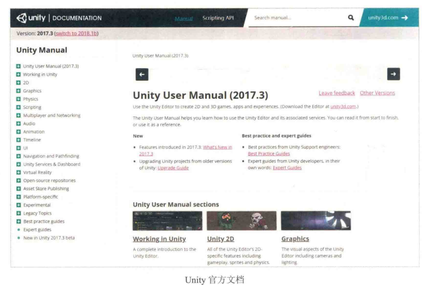442x285 pixels.
Task: Click the Unity User Manual sections heading
Action: coord(176,204)
